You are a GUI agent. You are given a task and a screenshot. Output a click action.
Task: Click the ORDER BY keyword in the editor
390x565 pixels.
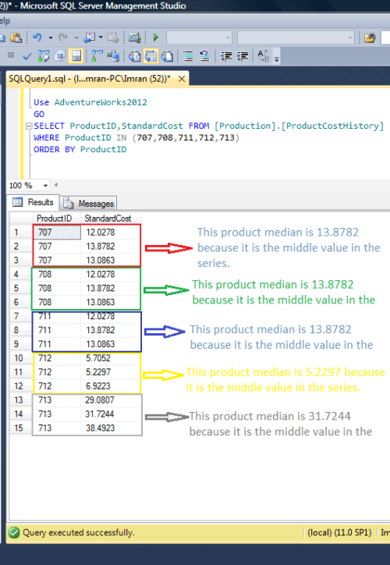coord(54,150)
